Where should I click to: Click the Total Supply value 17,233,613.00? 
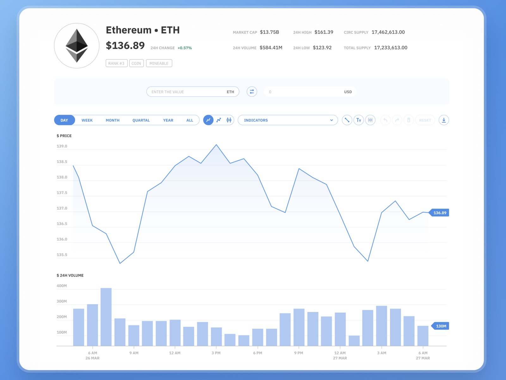pos(391,48)
